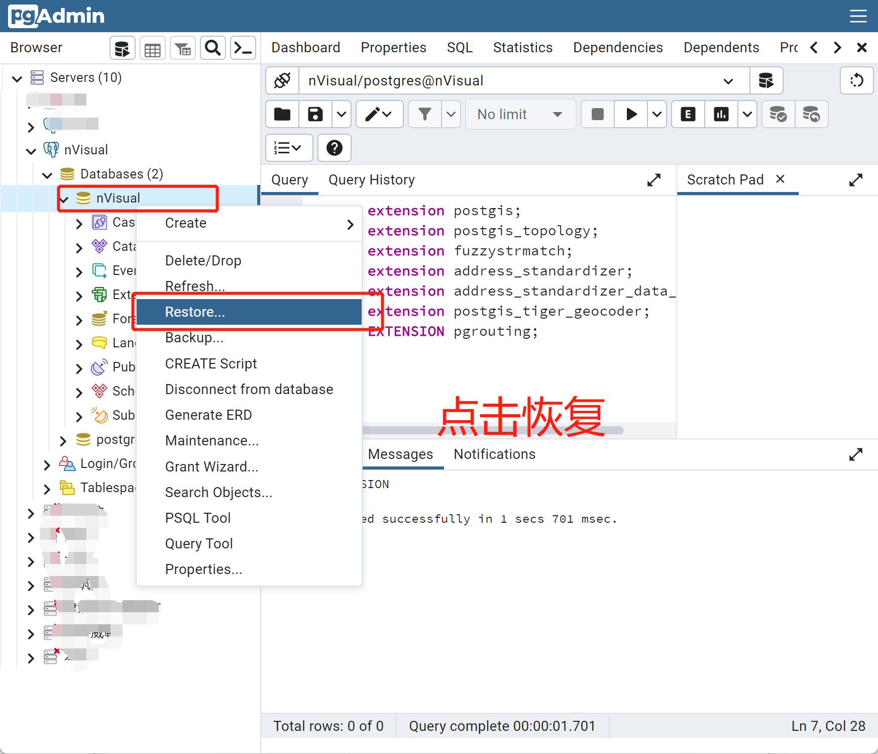Viewport: 878px width, 754px height.
Task: Open Properties... from context menu
Action: tap(249, 569)
